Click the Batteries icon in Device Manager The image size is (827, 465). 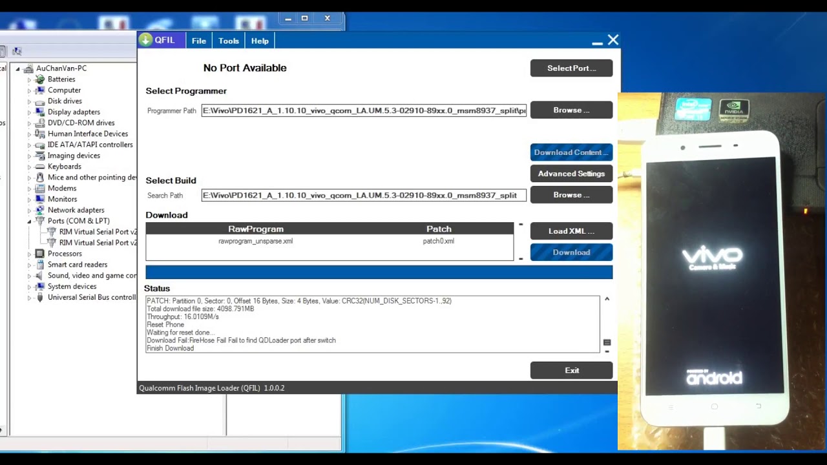coord(40,79)
